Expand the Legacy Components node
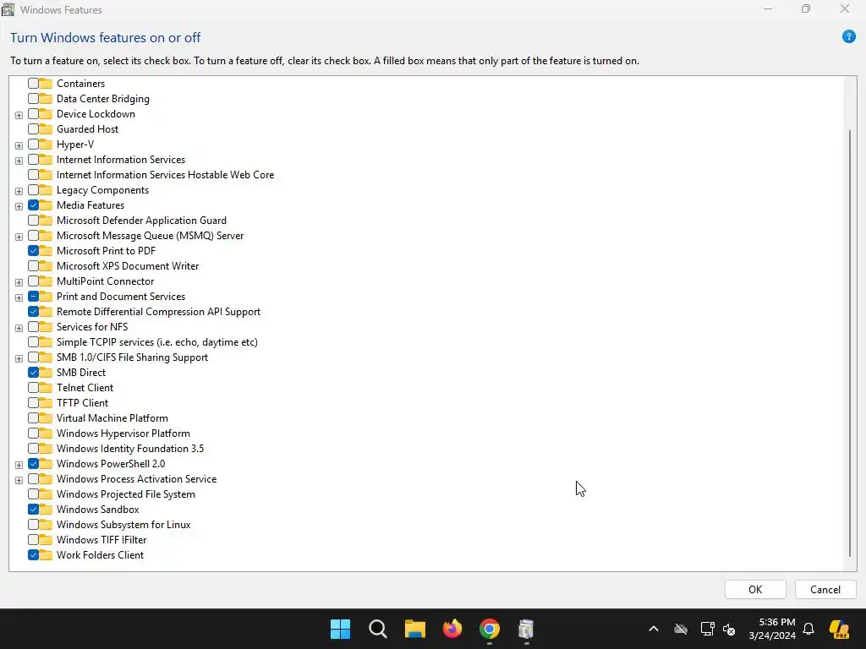The height and width of the screenshot is (649, 866). point(19,191)
